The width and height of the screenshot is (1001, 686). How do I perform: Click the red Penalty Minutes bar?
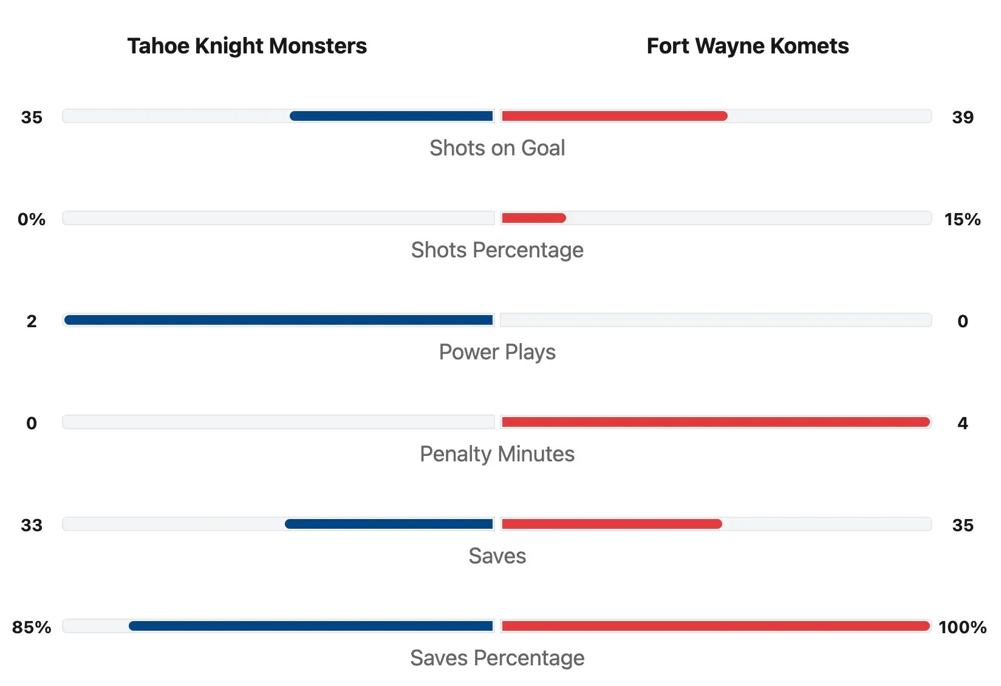tap(716, 422)
